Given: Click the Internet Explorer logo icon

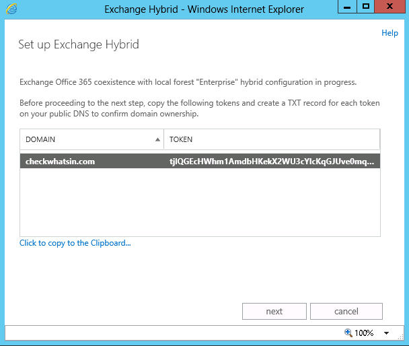Looking at the screenshot, I should click(11, 9).
